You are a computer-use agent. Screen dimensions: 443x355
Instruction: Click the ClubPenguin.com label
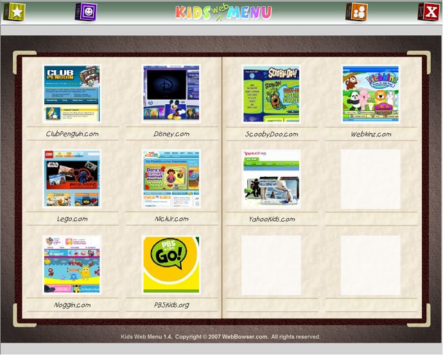coord(73,134)
